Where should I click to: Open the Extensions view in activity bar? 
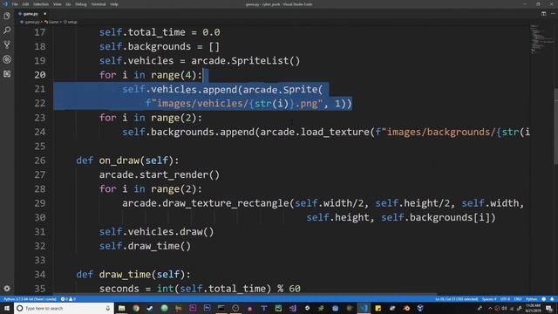pos(7,74)
